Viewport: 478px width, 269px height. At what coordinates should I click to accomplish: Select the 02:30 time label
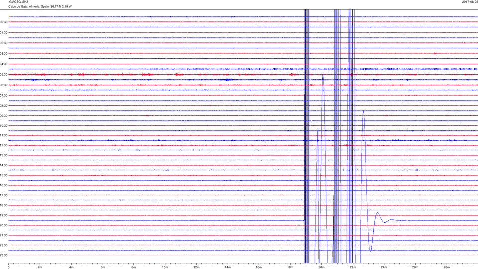coord(4,43)
